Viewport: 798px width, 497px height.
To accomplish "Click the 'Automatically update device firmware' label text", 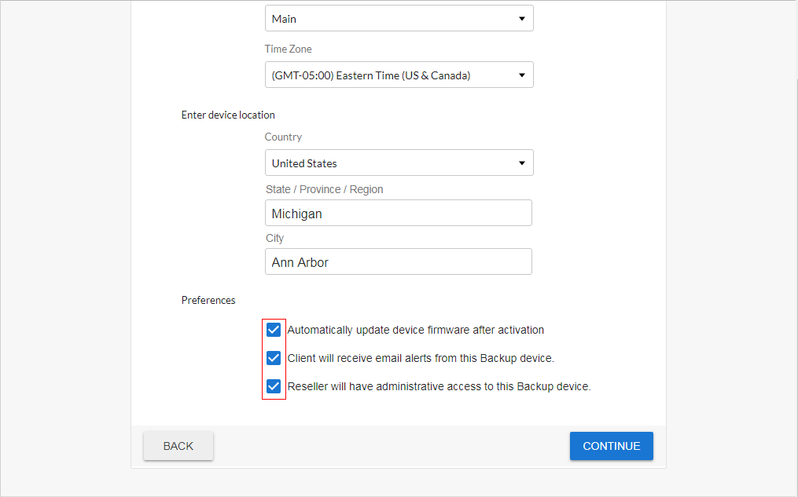I will (416, 330).
